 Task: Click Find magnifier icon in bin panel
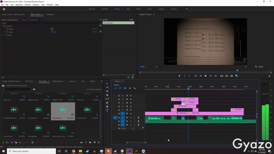(86, 142)
